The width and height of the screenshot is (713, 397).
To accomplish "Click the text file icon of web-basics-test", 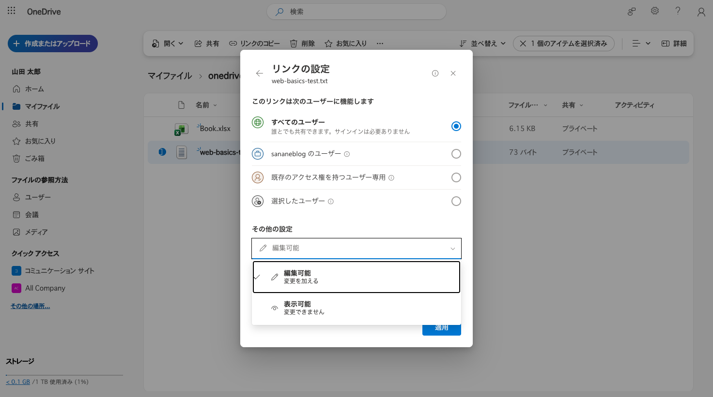I will click(182, 152).
